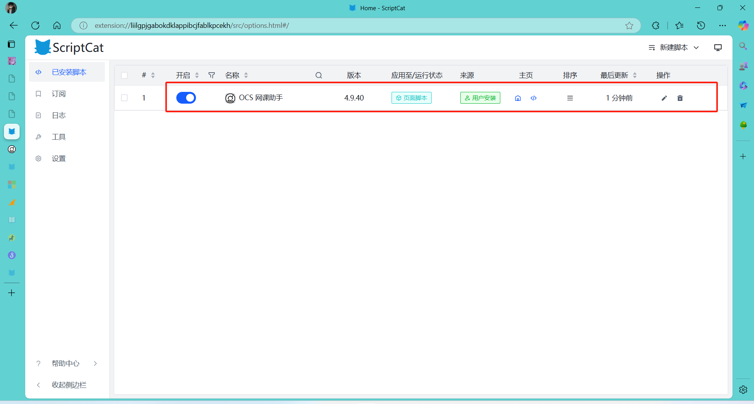754x404 pixels.
Task: Switch to active ScriptCat vertical tab
Action: (12, 132)
